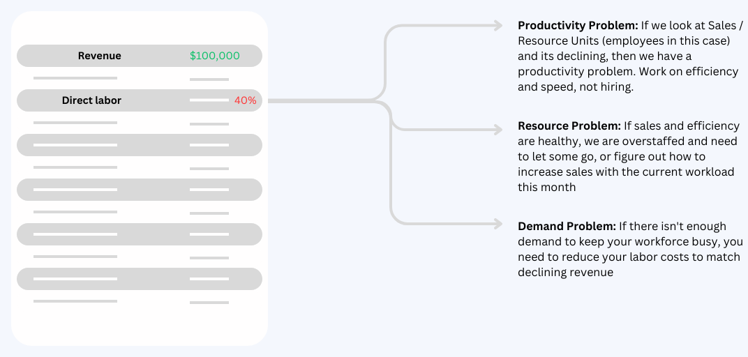Click the arrowhead pointing to Demand Problem
This screenshot has width=748, height=357.
(x=498, y=224)
